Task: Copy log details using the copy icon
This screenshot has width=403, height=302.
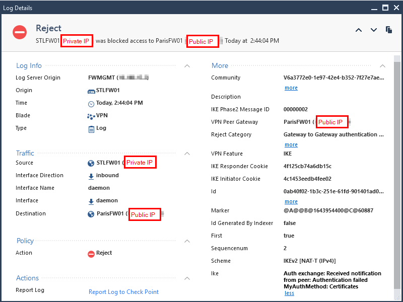Action: pos(389,30)
